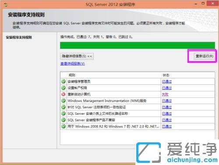Select the SQL Server 安装程序产品不兼容 rule text
219x165 pixels.
[x=91, y=120]
